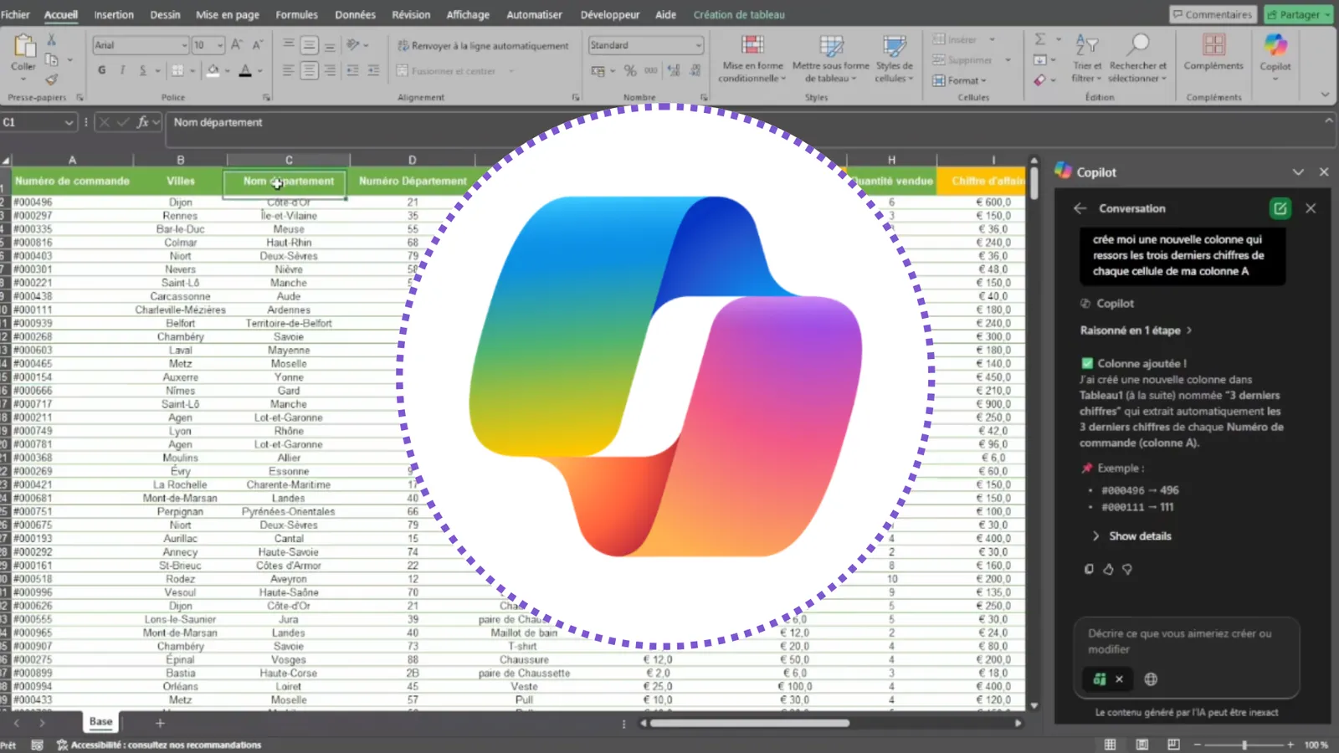Image resolution: width=1339 pixels, height=753 pixels.
Task: Toggle underline S formatting
Action: pyautogui.click(x=143, y=70)
